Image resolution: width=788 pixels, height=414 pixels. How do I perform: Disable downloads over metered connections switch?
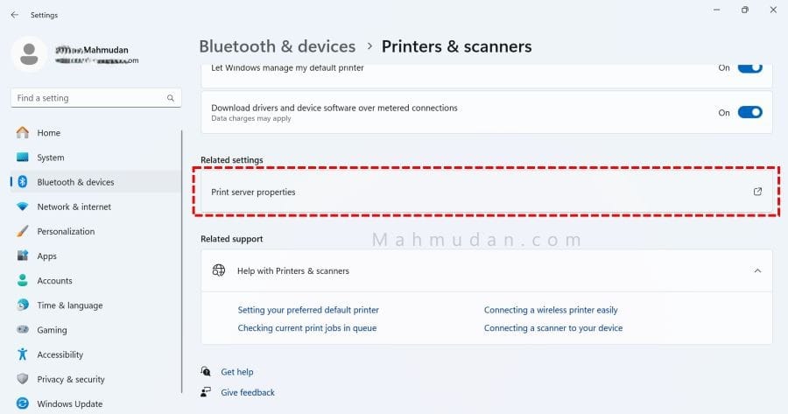pos(749,112)
